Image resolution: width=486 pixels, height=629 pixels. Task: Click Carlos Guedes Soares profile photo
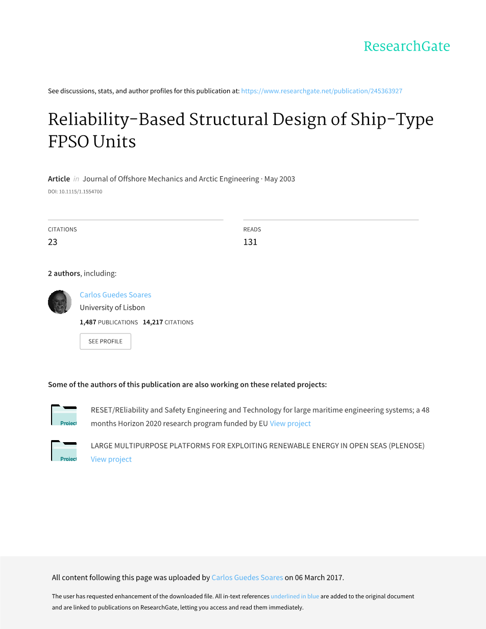point(60,302)
